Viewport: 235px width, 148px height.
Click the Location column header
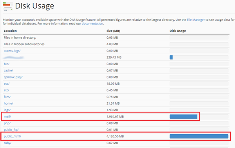click(x=10, y=31)
